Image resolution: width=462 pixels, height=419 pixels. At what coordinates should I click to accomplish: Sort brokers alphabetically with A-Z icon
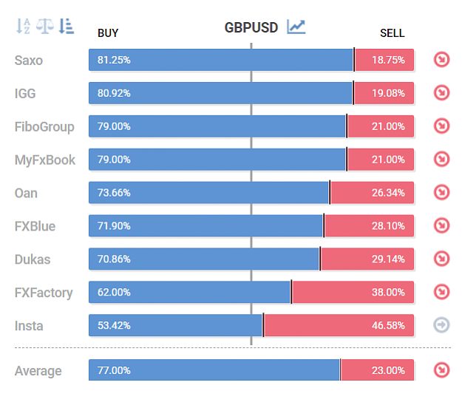coord(23,26)
